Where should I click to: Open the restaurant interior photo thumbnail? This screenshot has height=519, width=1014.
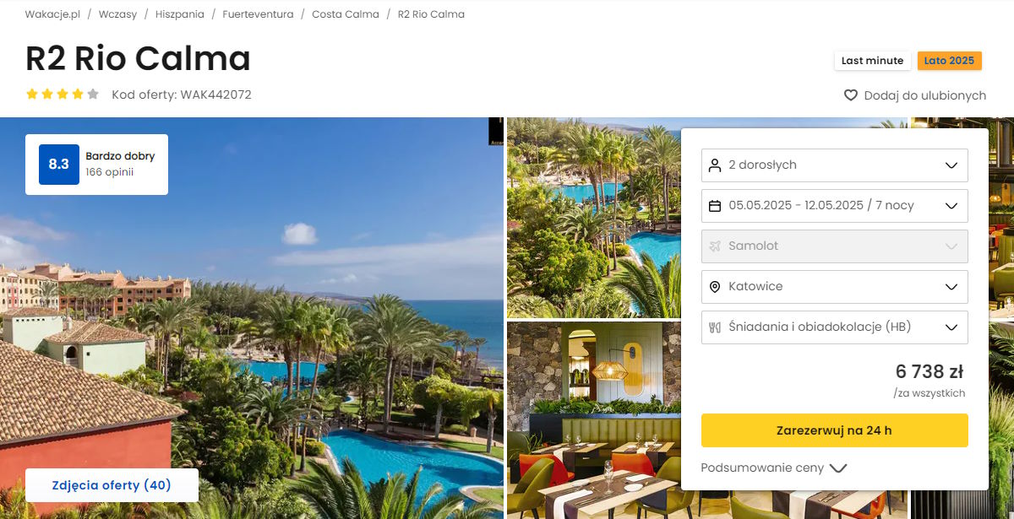click(593, 420)
